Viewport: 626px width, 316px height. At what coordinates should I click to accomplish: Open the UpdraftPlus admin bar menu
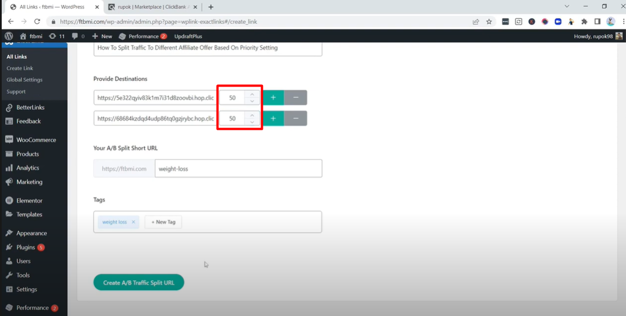(188, 36)
